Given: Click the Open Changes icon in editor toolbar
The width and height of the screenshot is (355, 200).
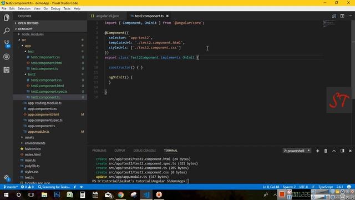Looking at the screenshot, I should [334, 16].
